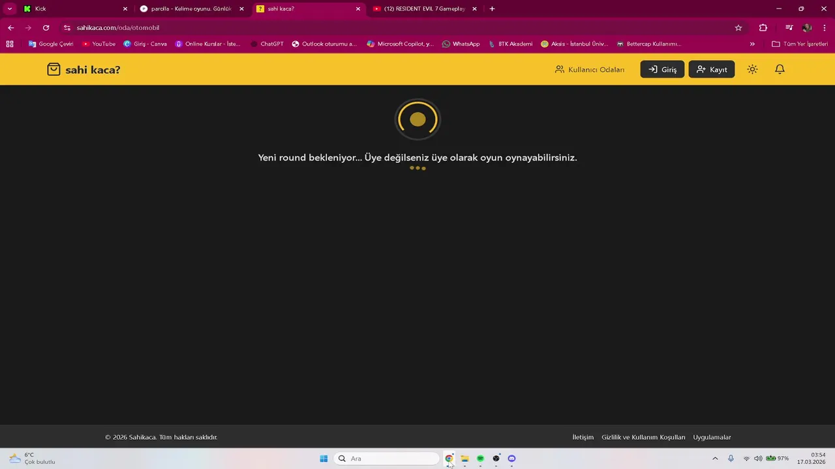
Task: Open the BTK Akademi bookmark
Action: coord(510,44)
